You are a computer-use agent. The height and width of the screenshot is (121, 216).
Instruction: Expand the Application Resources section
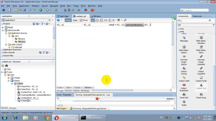tap(2, 50)
